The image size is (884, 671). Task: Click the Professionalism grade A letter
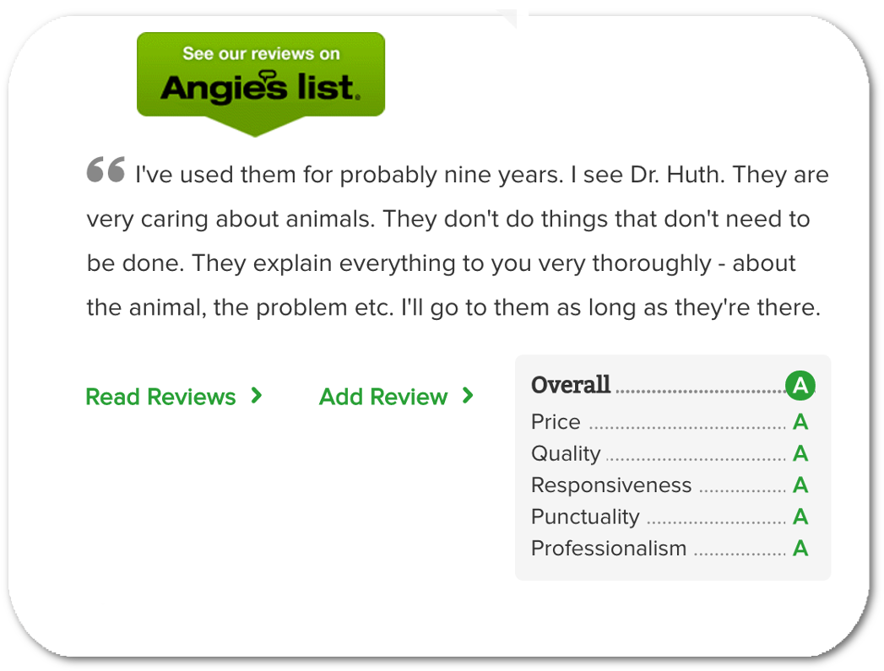800,548
